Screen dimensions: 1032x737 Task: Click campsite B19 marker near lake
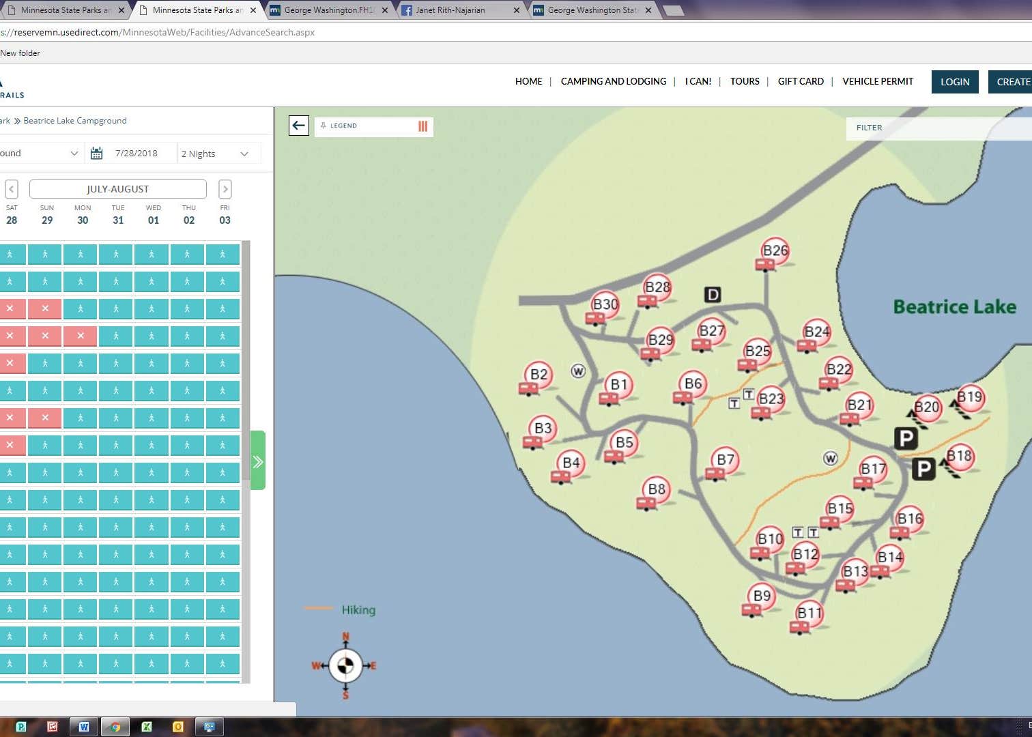click(x=969, y=397)
